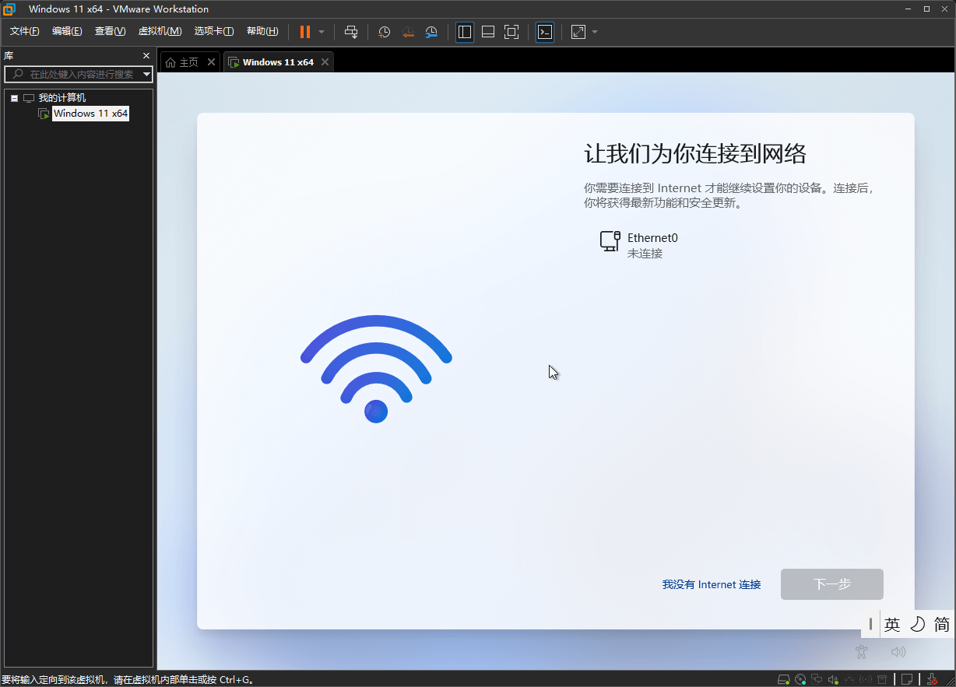Revert the VM to its previous snapshot

click(x=408, y=32)
